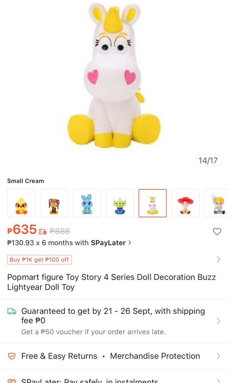Image resolution: width=229 pixels, height=383 pixels.
Task: Select the Ducky variant thumbnail
Action: tap(21, 203)
